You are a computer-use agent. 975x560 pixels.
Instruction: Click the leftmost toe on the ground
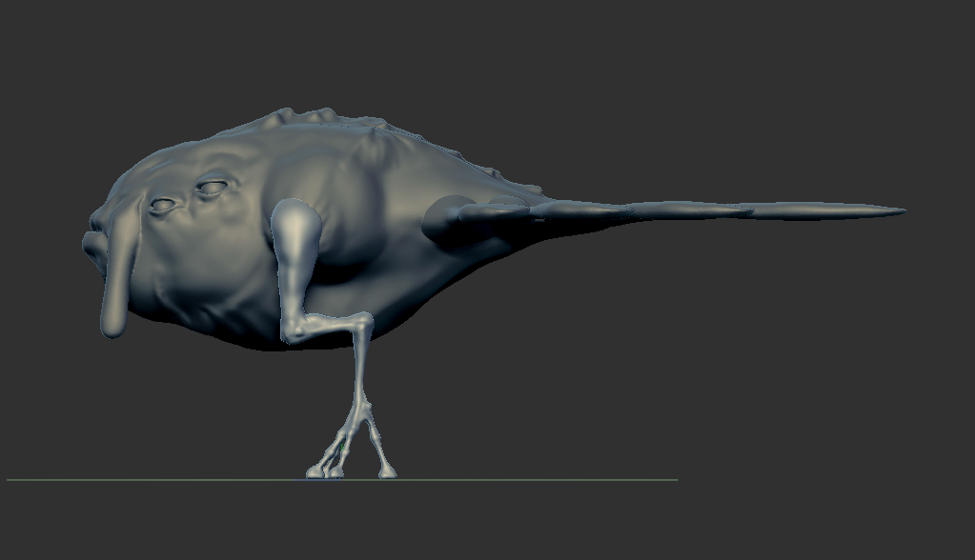point(316,470)
